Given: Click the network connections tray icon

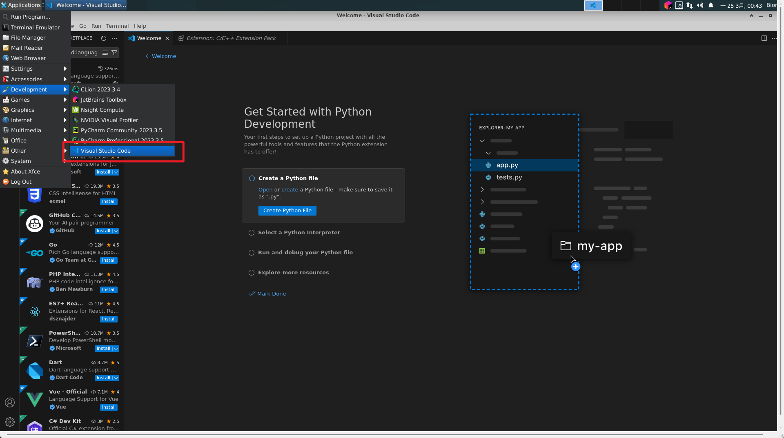Looking at the screenshot, I should (690, 5).
